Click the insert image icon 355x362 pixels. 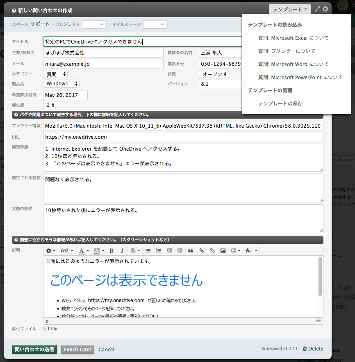tap(223, 251)
